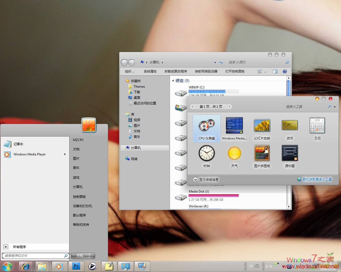The height and width of the screenshot is (272, 341).
Task: Go forward in the Computer Explorer window
Action: point(132,63)
